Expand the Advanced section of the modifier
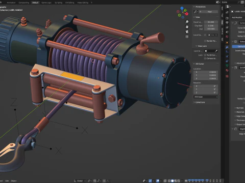This screenshot has height=183, width=245. [240, 63]
